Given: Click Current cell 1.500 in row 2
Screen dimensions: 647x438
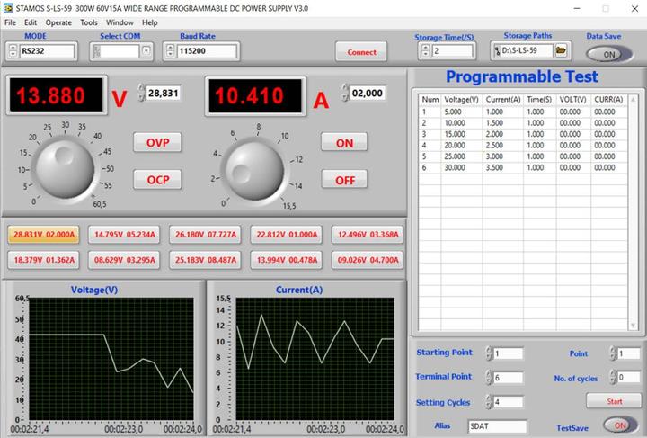Looking at the screenshot, I should tap(503, 123).
